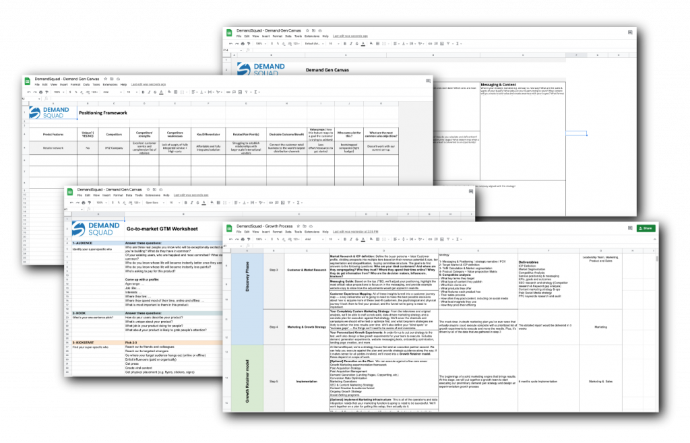
Task: Toggle Italic in GTM Worksheet toolbar
Action: point(191,203)
